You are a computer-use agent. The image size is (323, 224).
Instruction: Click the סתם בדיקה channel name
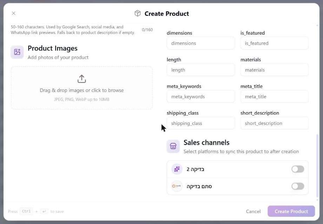pyautogui.click(x=199, y=186)
